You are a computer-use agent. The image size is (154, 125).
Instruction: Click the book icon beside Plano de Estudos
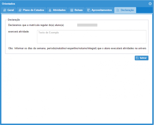point(20,10)
